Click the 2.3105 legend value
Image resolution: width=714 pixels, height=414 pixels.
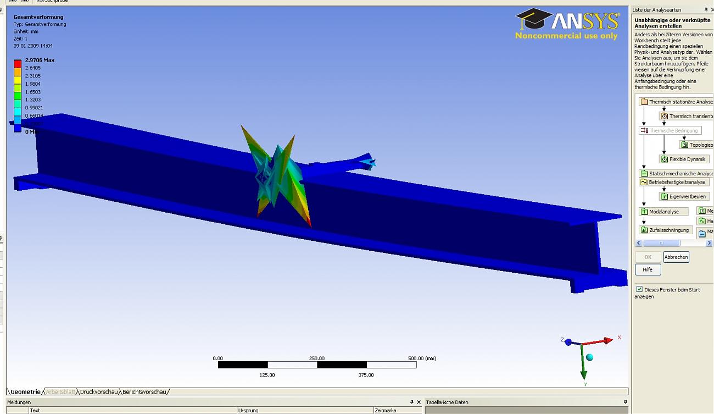tap(33, 76)
